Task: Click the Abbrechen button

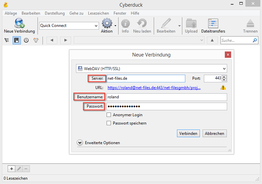Action: coord(215,134)
